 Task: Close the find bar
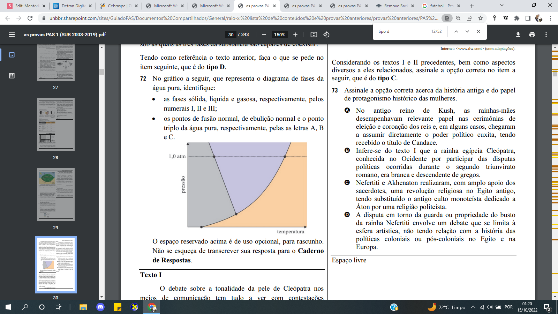[x=478, y=31]
